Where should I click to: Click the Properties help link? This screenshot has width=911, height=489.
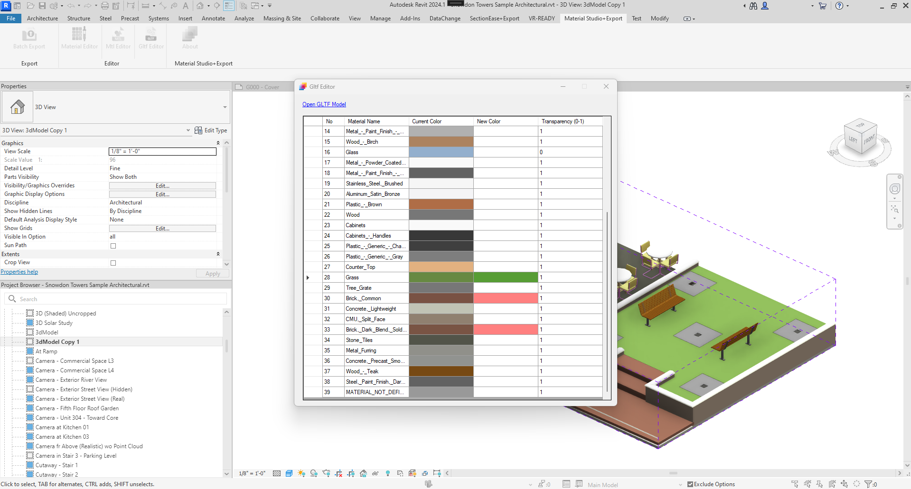coord(19,272)
